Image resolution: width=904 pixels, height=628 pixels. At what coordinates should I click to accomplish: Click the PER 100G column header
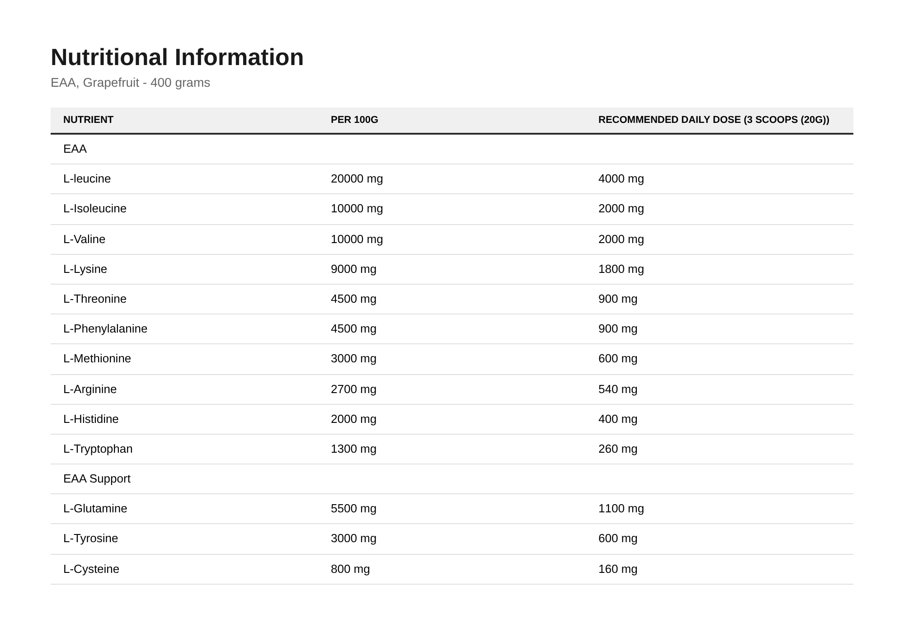tap(354, 120)
